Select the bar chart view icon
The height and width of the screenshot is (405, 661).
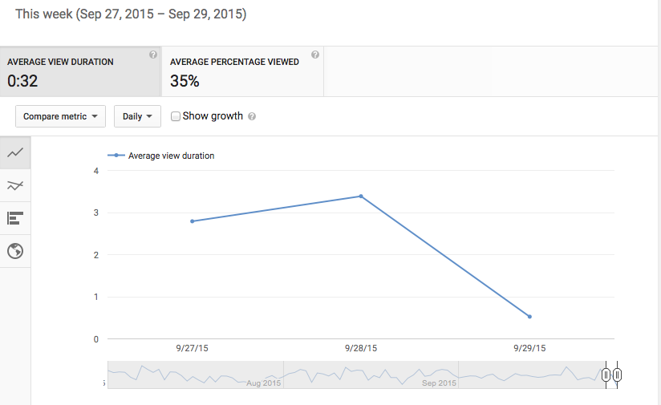click(x=15, y=218)
